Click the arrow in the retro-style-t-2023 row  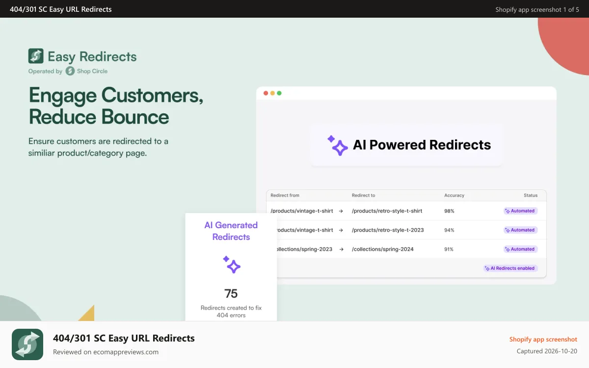pos(341,230)
